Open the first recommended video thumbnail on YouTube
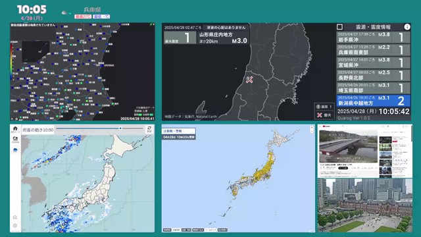This screenshot has width=421, height=237. tap(385, 140)
